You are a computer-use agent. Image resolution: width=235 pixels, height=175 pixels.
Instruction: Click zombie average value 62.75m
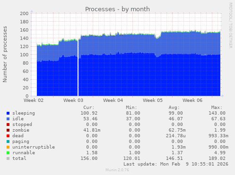tap(177, 130)
